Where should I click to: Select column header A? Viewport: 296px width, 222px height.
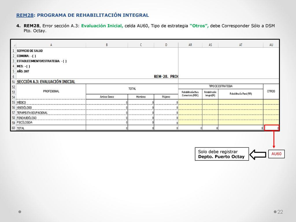(51, 45)
